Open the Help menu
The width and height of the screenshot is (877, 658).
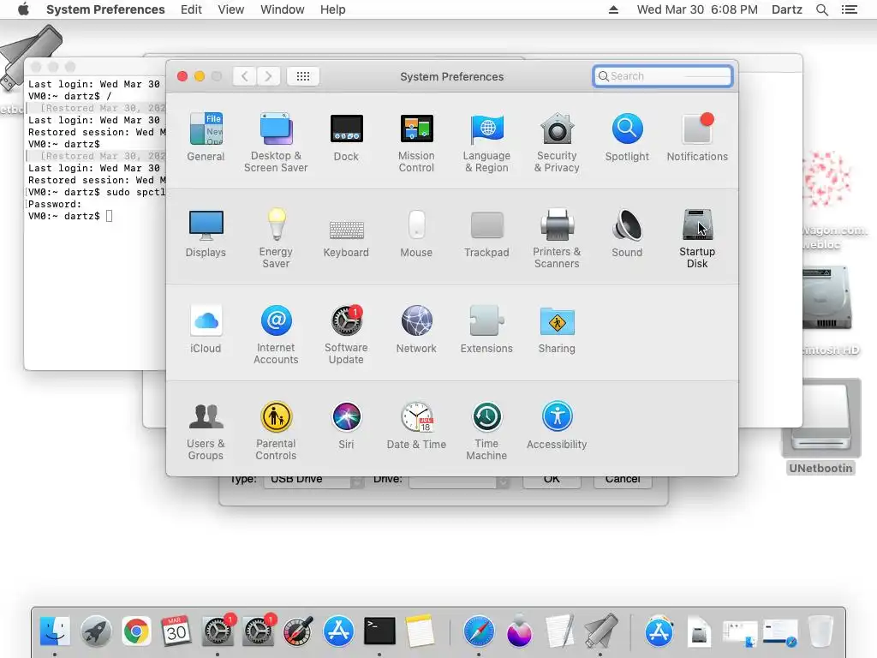333,9
